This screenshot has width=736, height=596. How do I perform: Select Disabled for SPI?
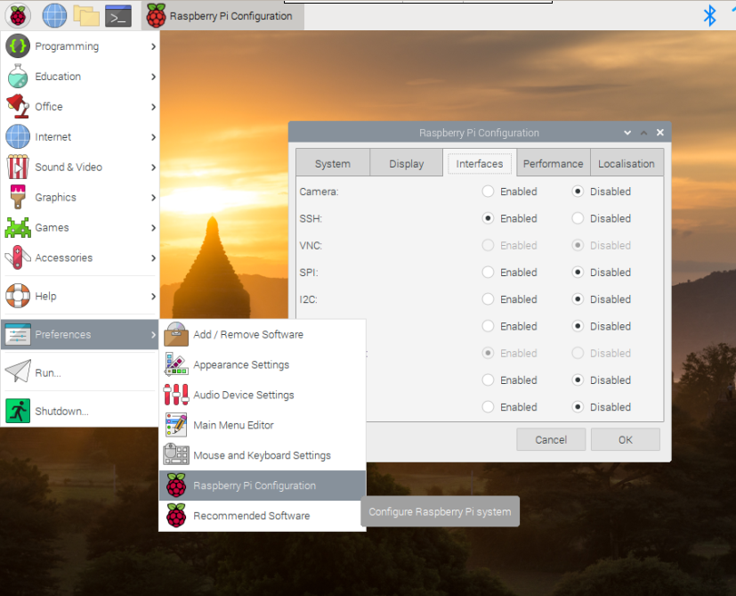[x=578, y=272]
